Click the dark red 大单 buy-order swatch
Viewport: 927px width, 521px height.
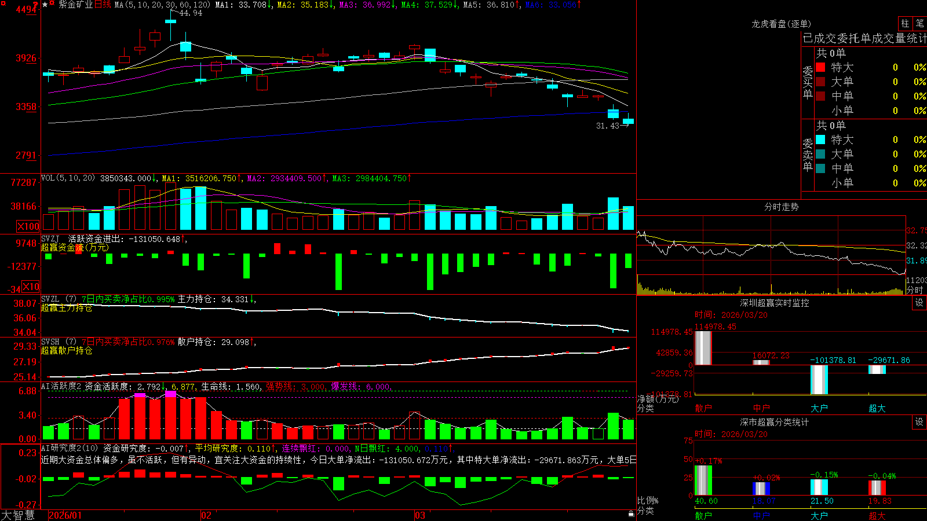tap(820, 82)
